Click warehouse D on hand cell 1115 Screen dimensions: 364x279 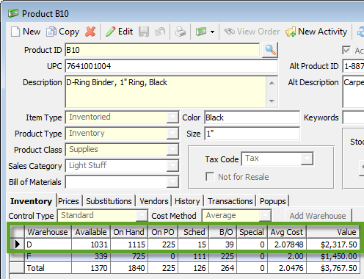click(x=129, y=244)
